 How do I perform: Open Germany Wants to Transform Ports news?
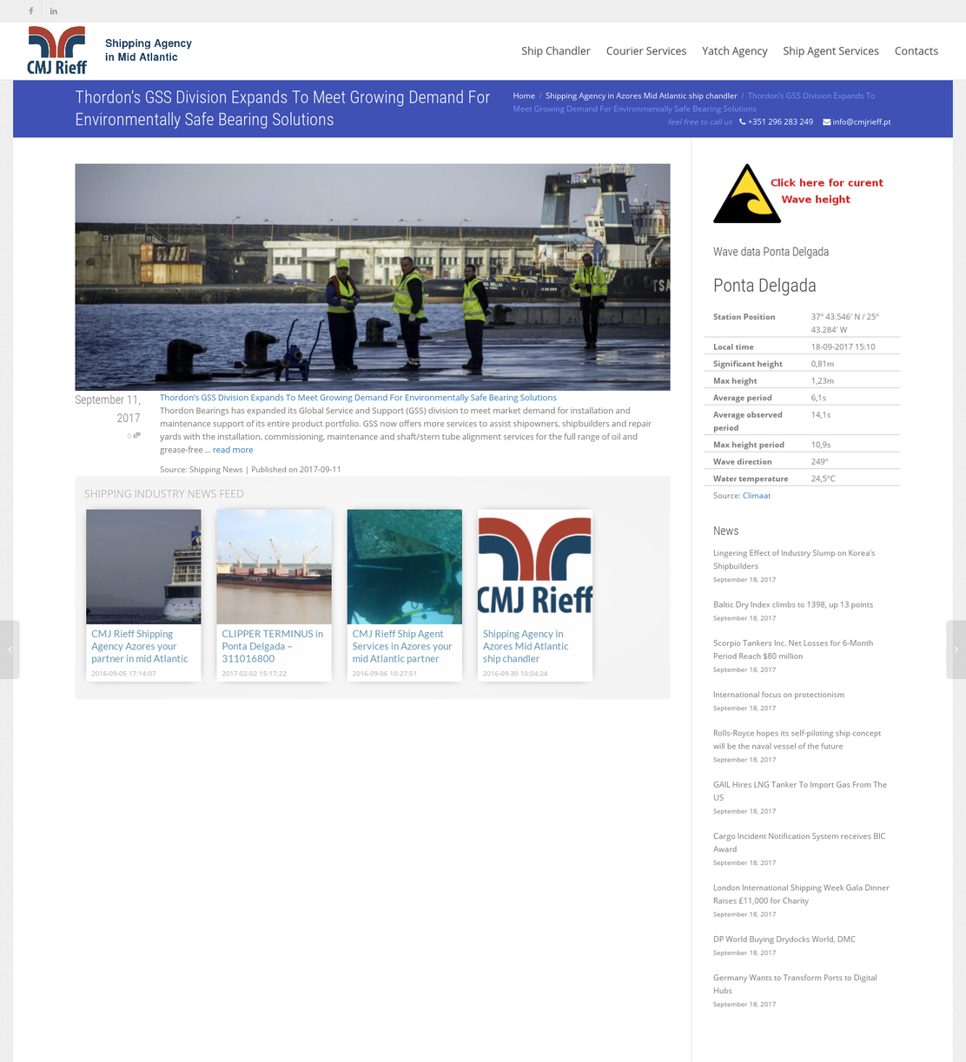(x=795, y=984)
